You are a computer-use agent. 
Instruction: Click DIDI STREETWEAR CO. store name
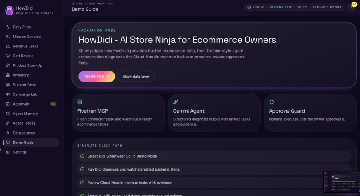(95, 4)
